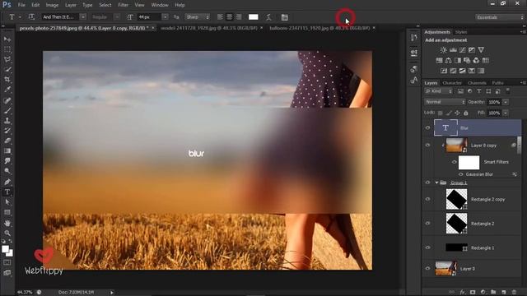This screenshot has height=296, width=527.
Task: Switch to the model document tab
Action: pyautogui.click(x=209, y=28)
